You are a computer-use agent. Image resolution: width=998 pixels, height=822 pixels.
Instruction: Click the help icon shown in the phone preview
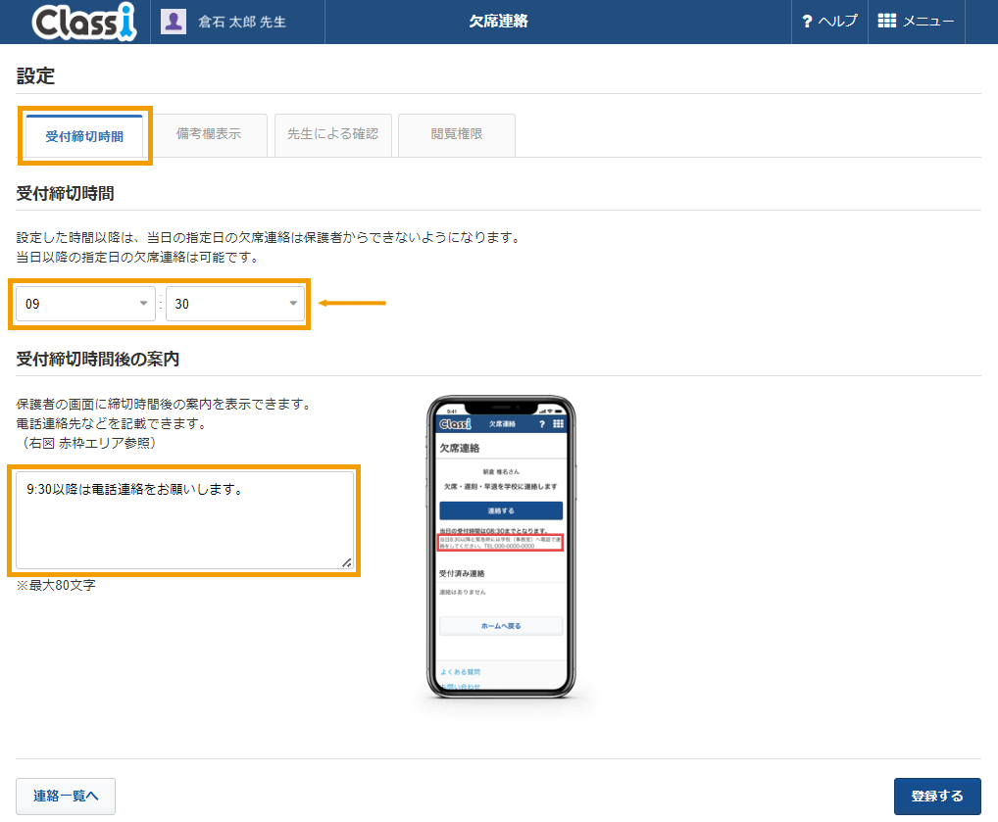click(542, 423)
